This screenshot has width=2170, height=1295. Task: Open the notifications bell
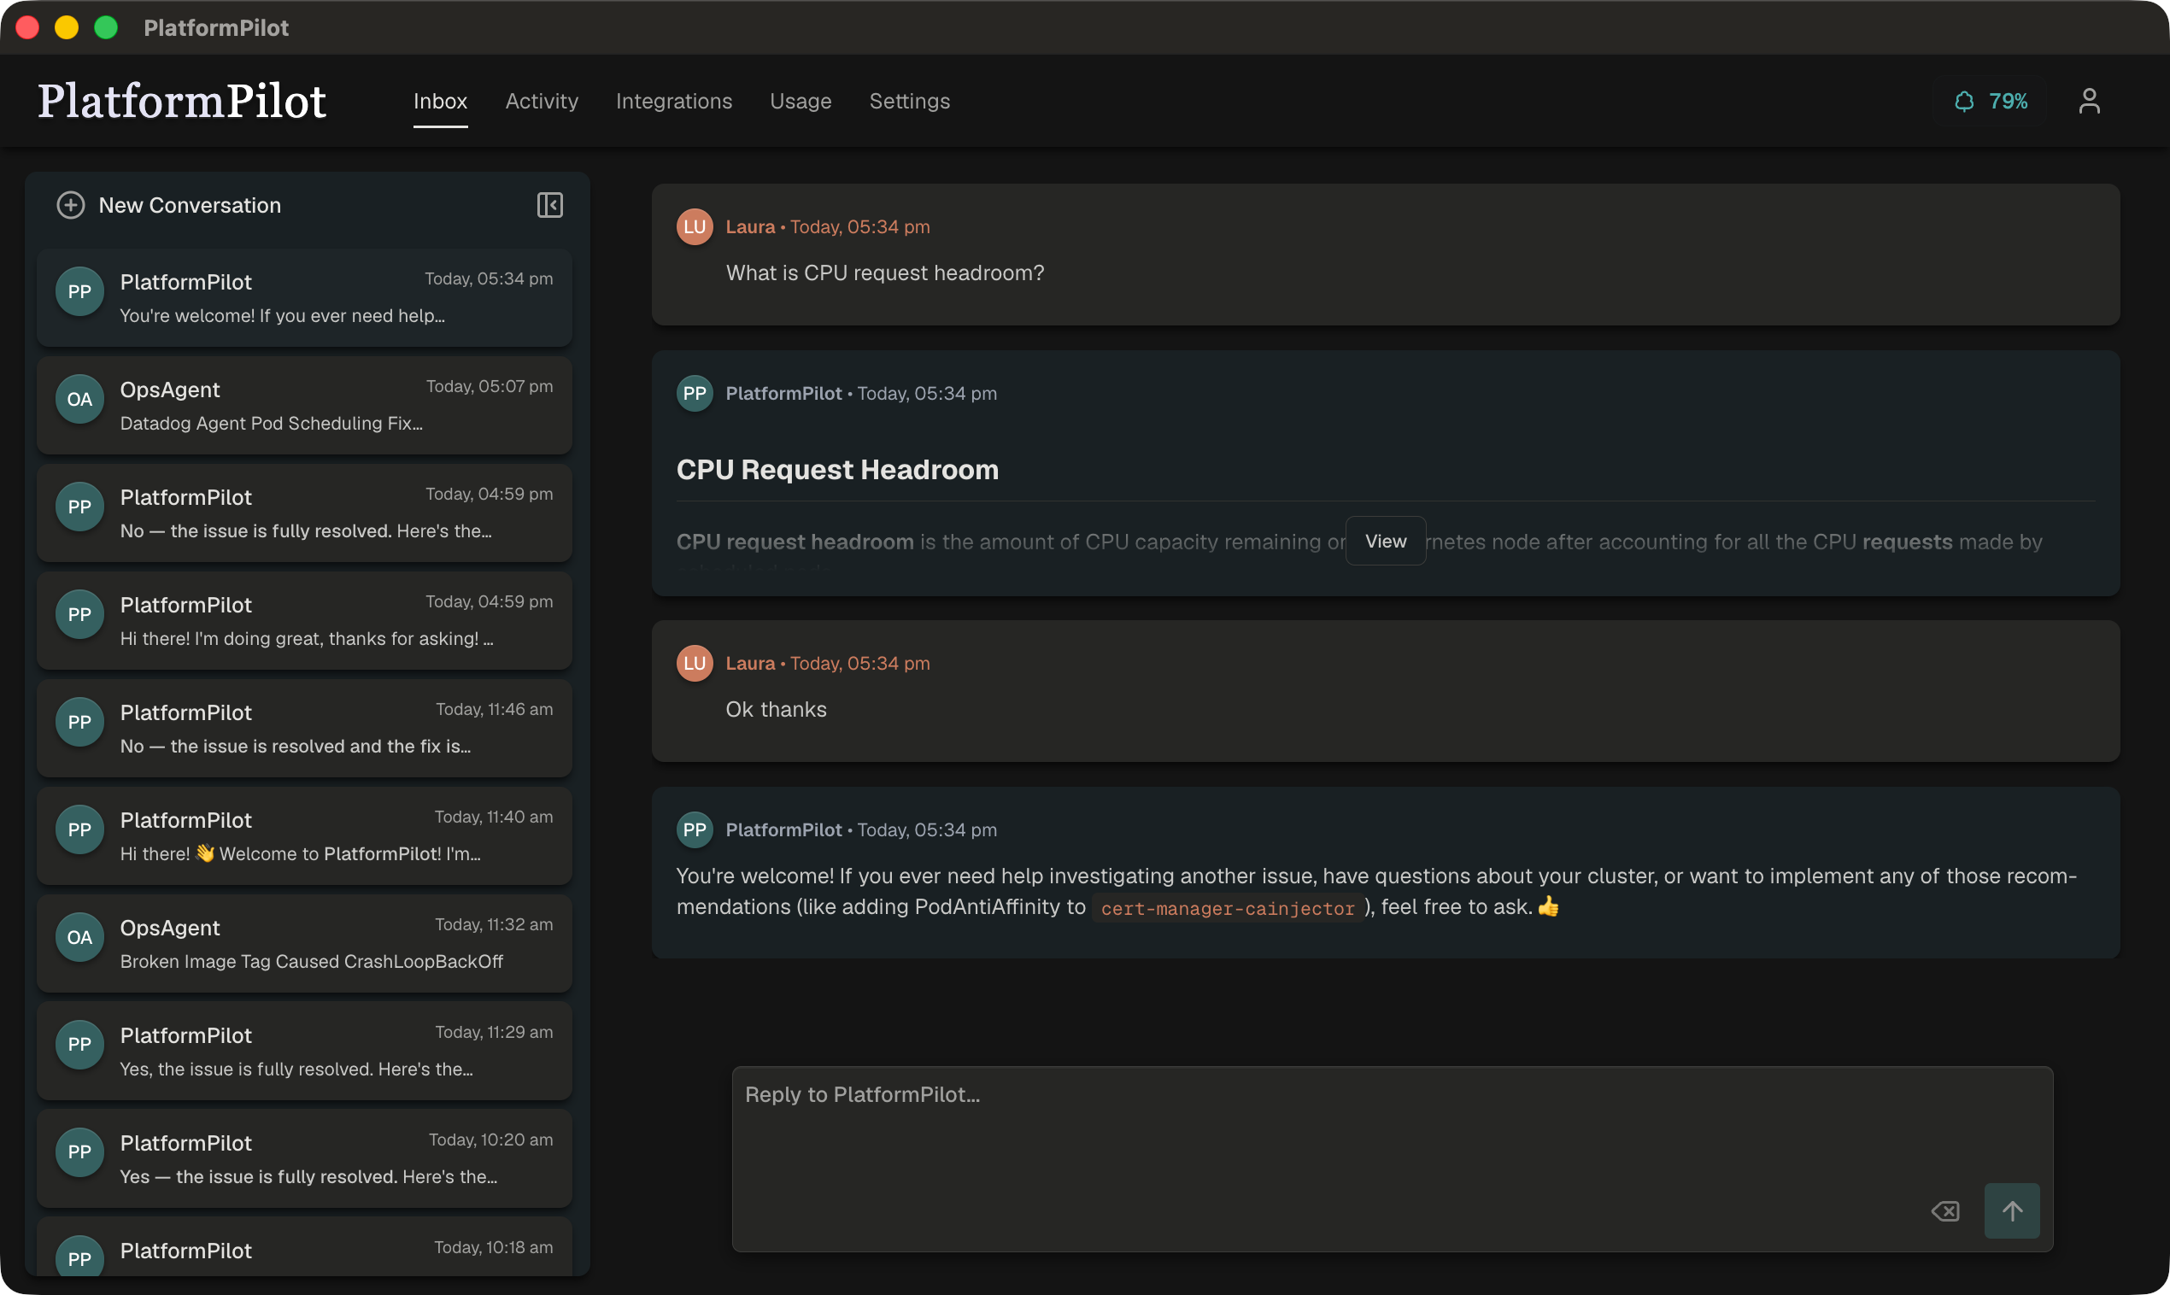point(1964,102)
